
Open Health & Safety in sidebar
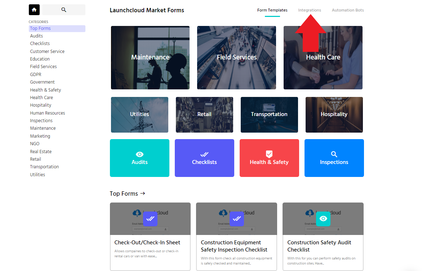pyautogui.click(x=45, y=90)
